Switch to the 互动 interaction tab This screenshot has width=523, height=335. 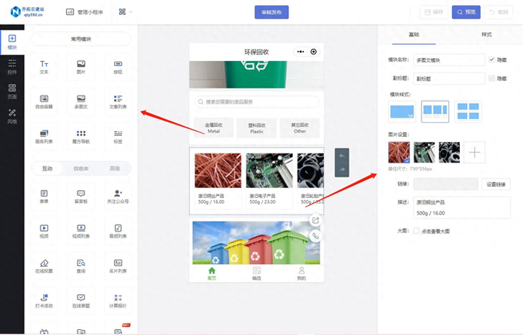47,169
